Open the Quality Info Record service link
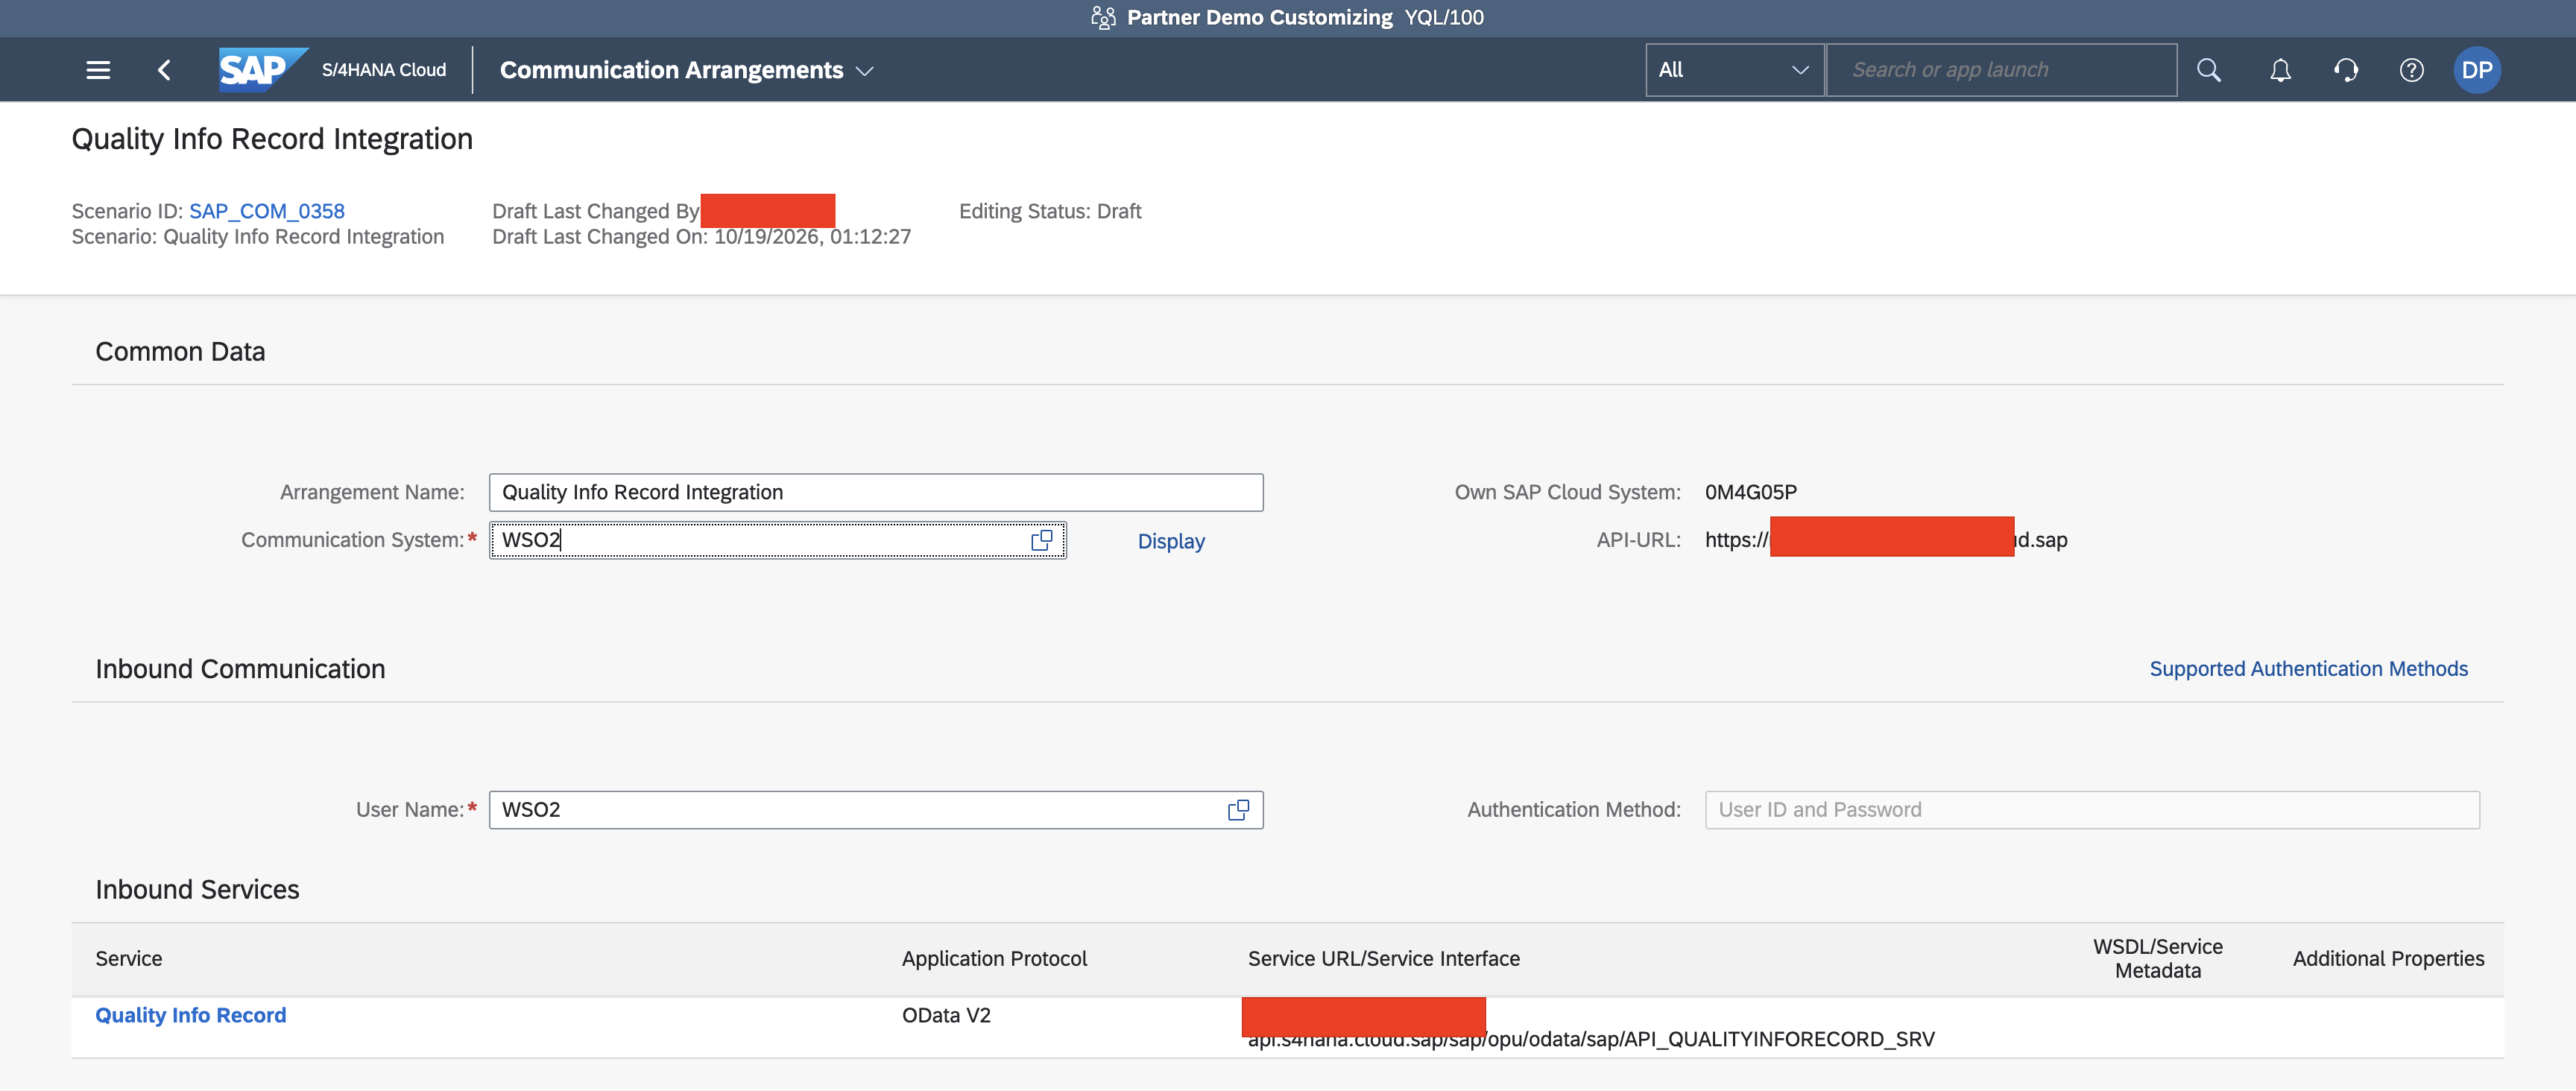The height and width of the screenshot is (1091, 2576). pyautogui.click(x=190, y=1015)
